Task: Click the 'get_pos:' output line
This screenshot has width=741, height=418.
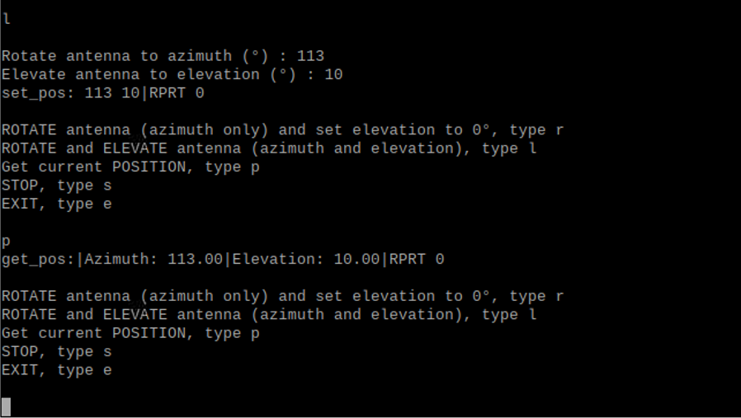Action: [223, 260]
